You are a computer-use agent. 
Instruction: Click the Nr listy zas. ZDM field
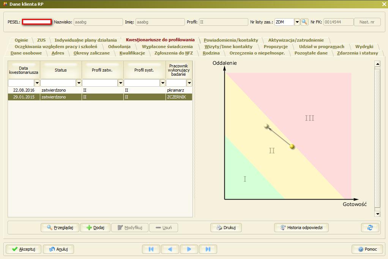coord(284,22)
